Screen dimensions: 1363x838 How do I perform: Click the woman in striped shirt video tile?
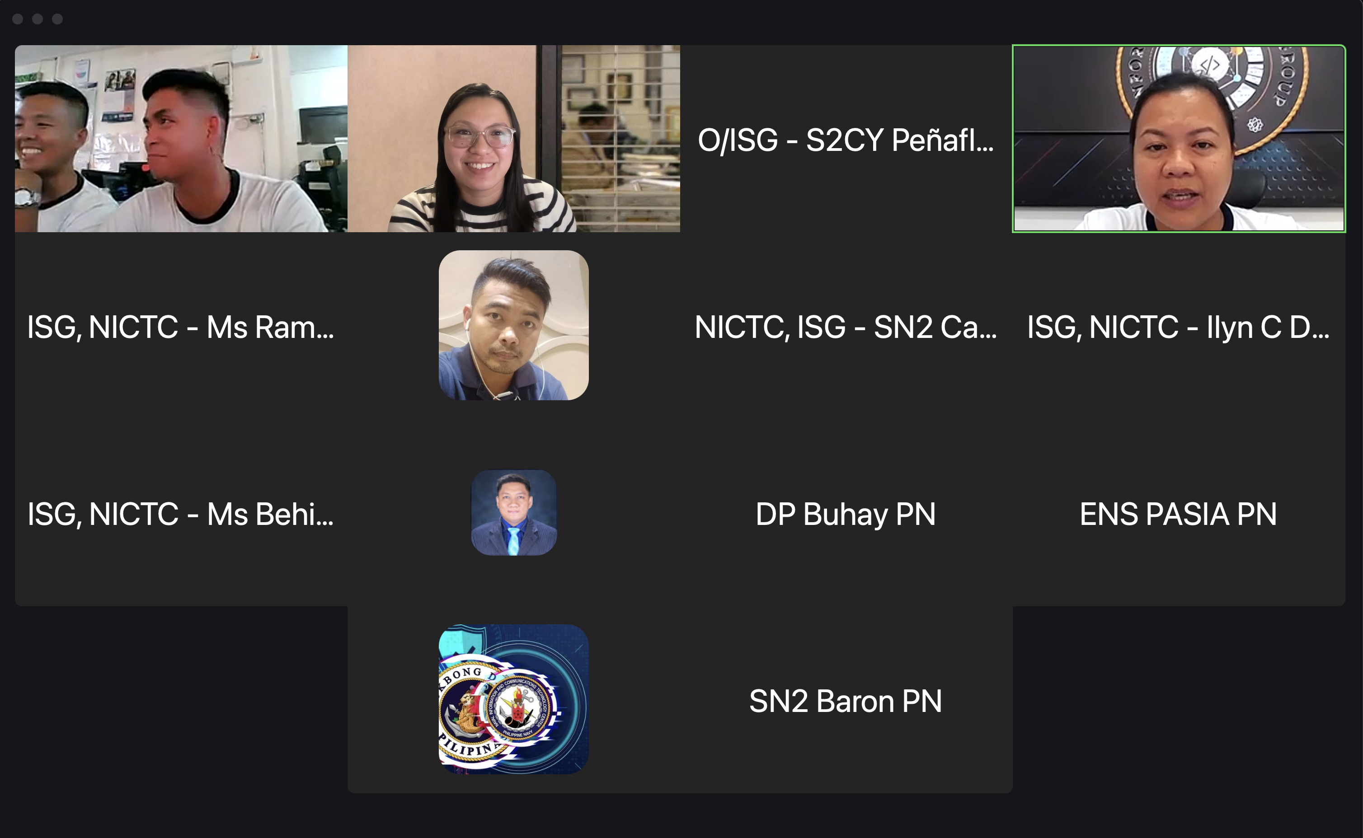(x=514, y=139)
